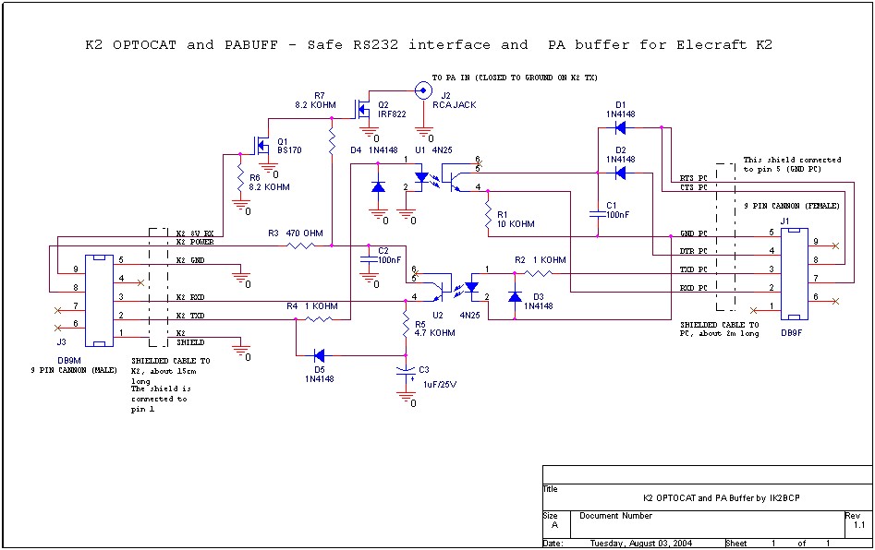Click the C3 1uF/25V capacitor symbol

click(x=405, y=371)
